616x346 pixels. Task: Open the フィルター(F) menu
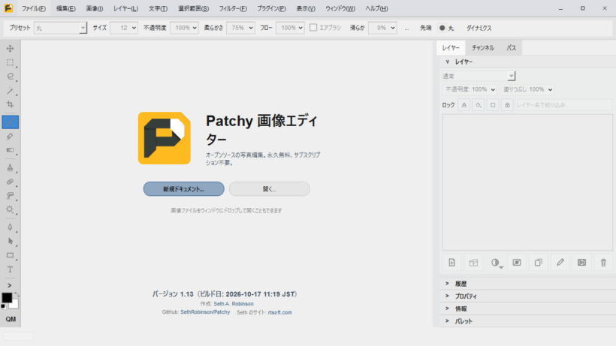[x=233, y=8]
